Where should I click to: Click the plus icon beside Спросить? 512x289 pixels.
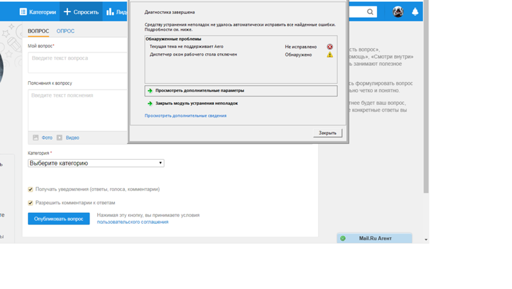(x=67, y=12)
